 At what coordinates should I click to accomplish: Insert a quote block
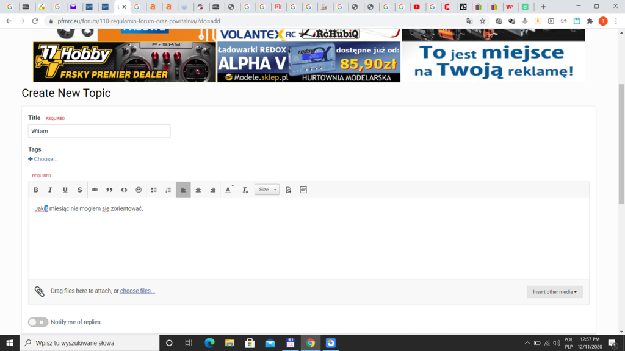coord(109,190)
